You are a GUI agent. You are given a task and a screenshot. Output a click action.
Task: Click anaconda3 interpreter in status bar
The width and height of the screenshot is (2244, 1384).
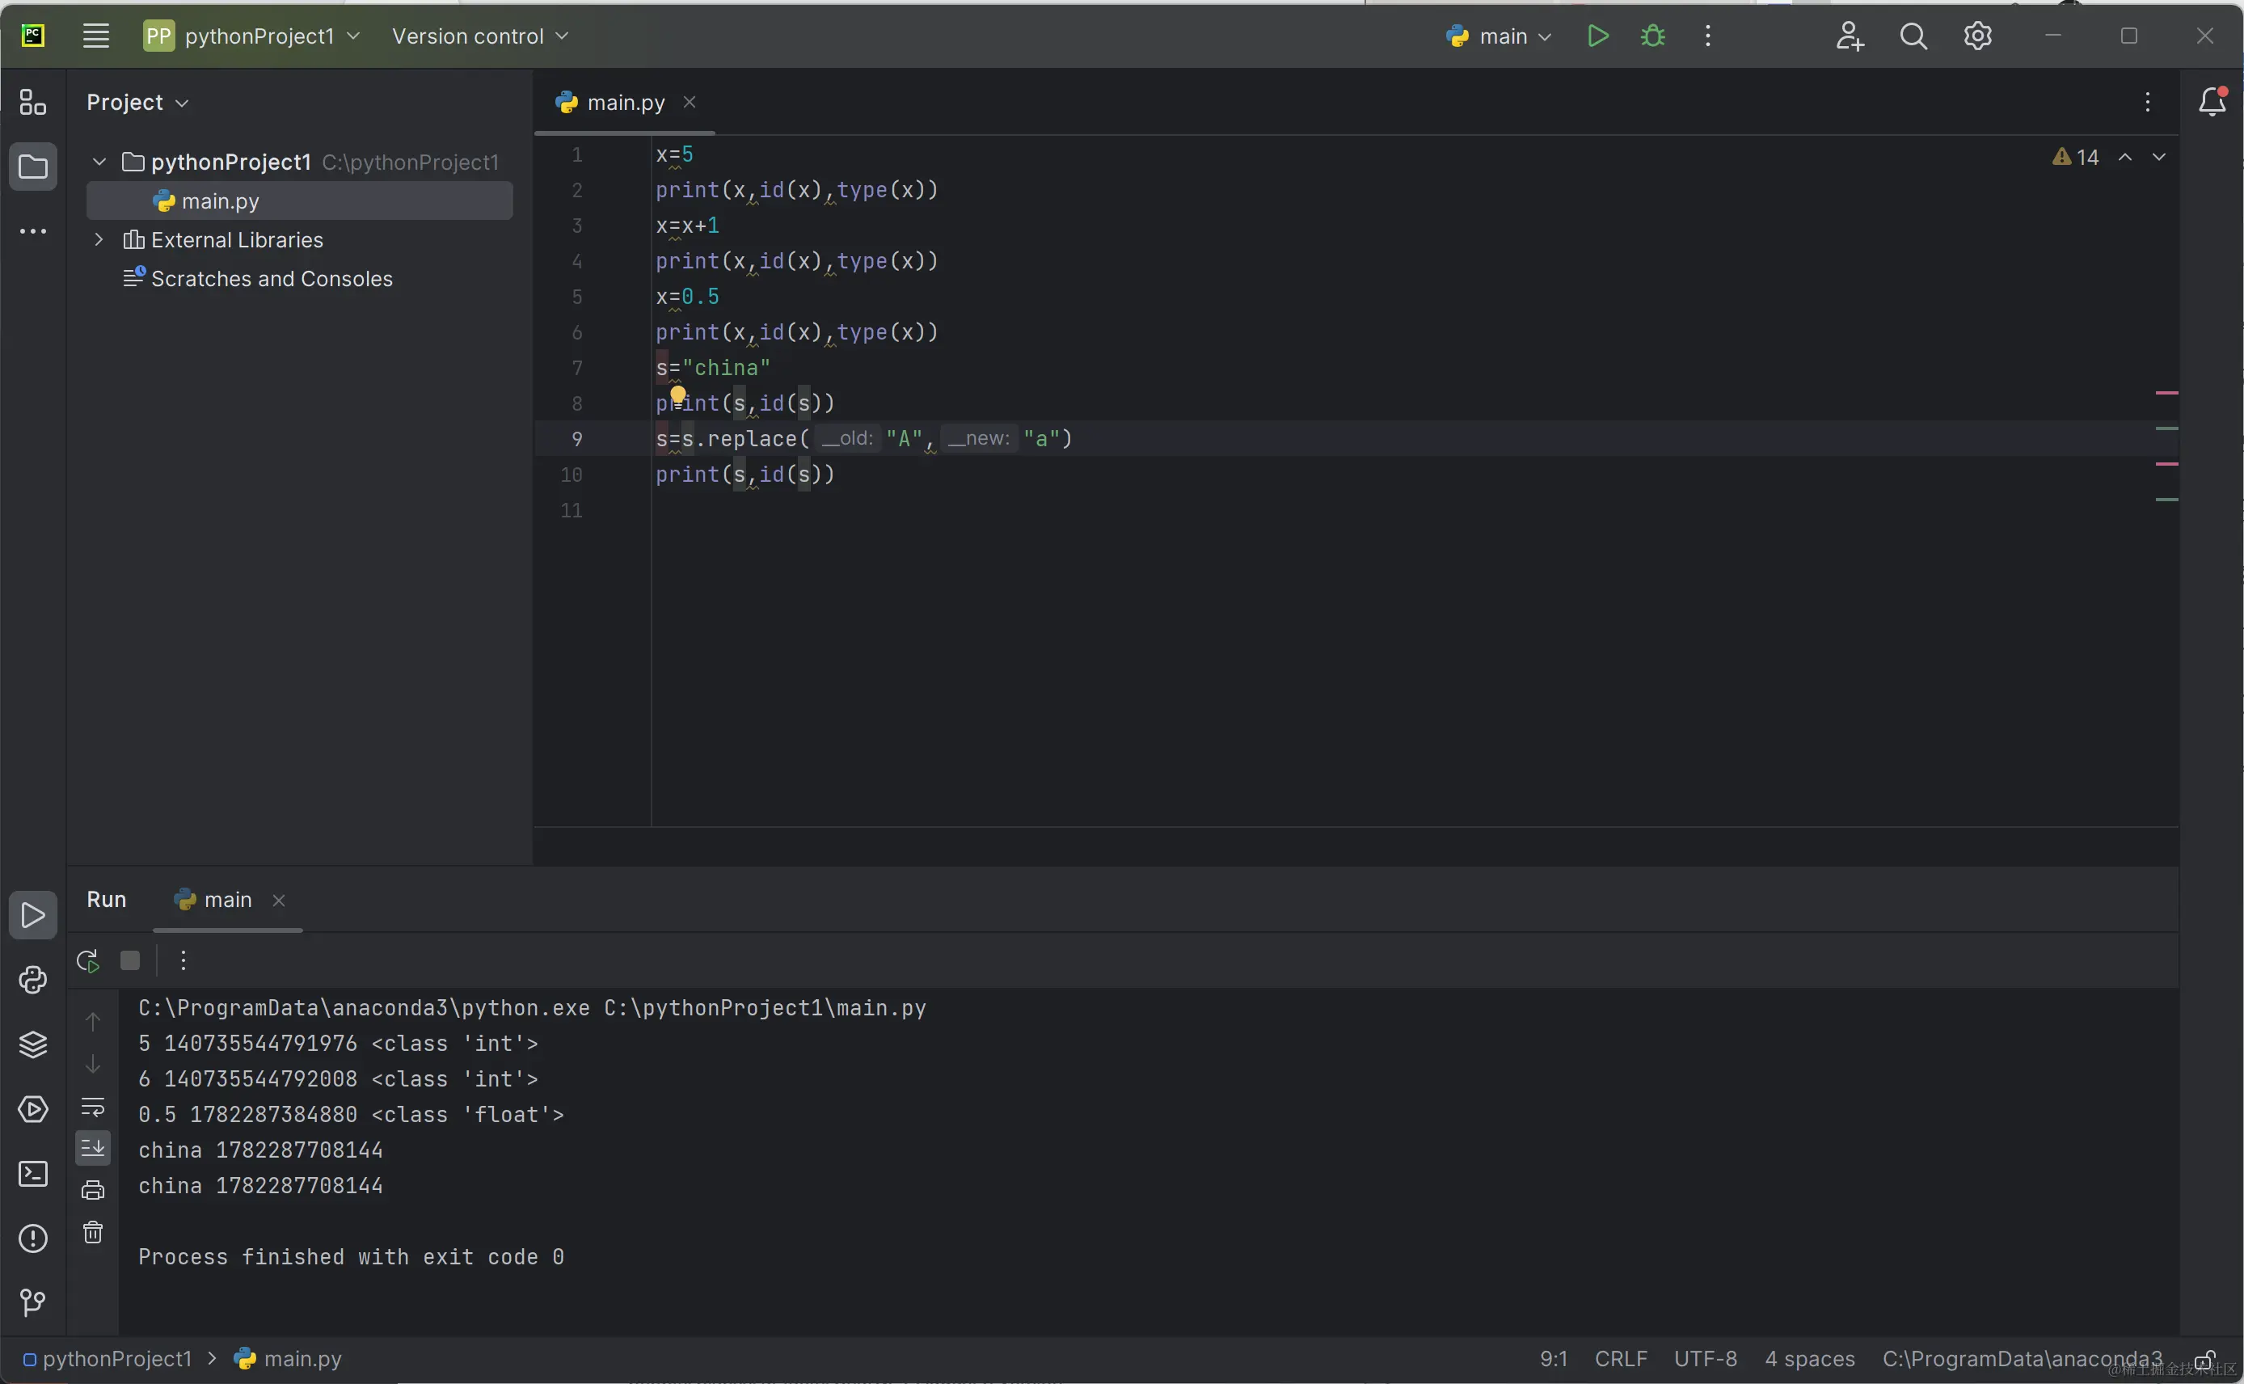point(2021,1358)
